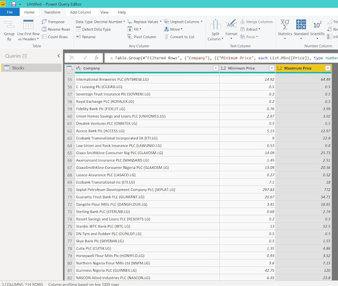Open the File menu

click(x=10, y=12)
